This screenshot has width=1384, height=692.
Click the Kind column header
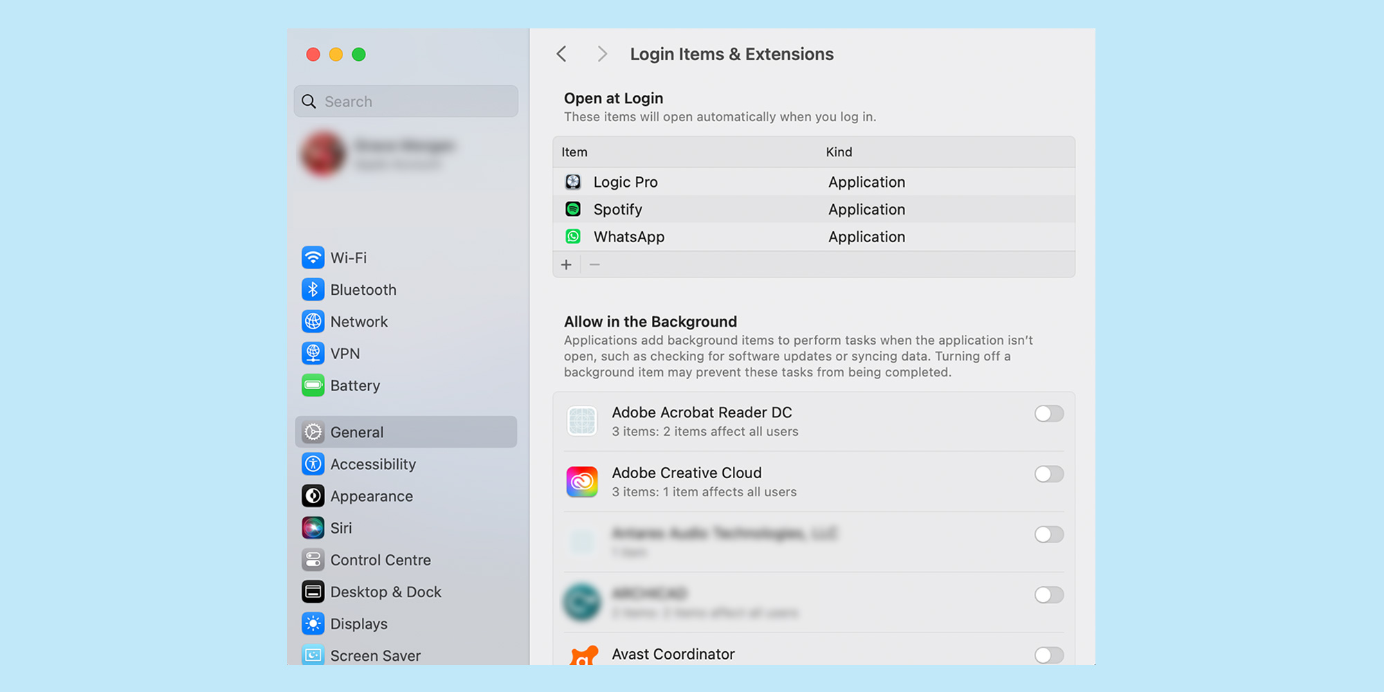tap(839, 152)
